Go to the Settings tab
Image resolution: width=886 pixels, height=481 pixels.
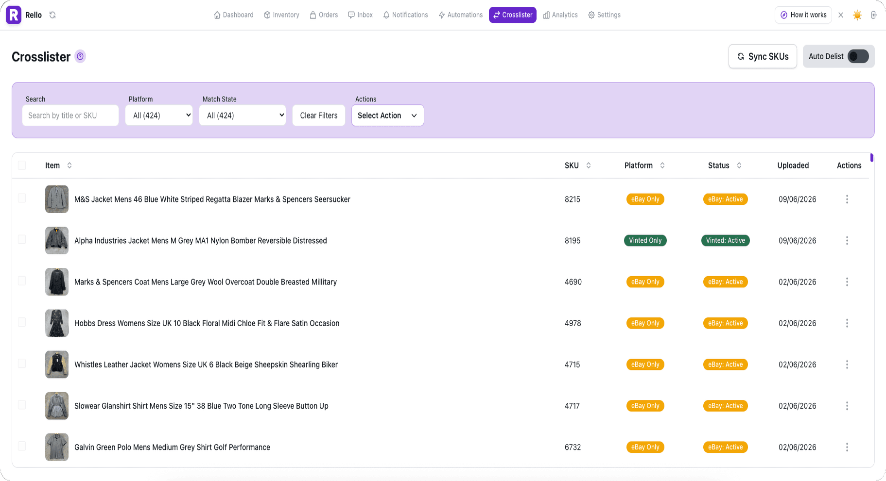[604, 15]
